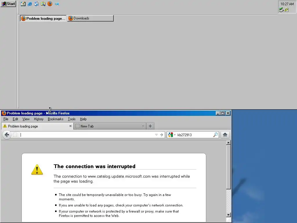
Task: Open the Windows Start menu
Action: pyautogui.click(x=8, y=3)
